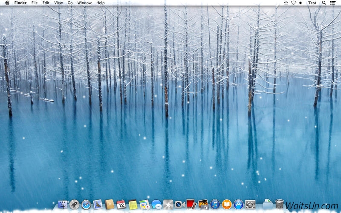The width and height of the screenshot is (341, 213).
Task: Open the Window menu
Action: (x=84, y=3)
